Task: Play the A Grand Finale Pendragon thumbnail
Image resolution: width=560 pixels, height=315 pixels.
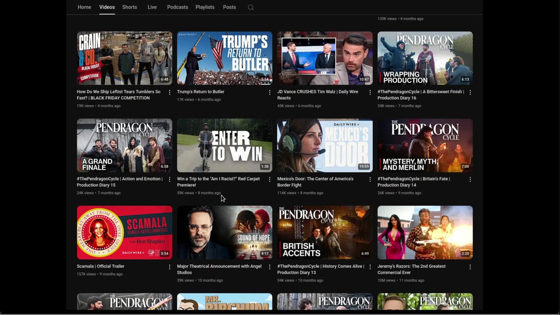Action: point(125,145)
